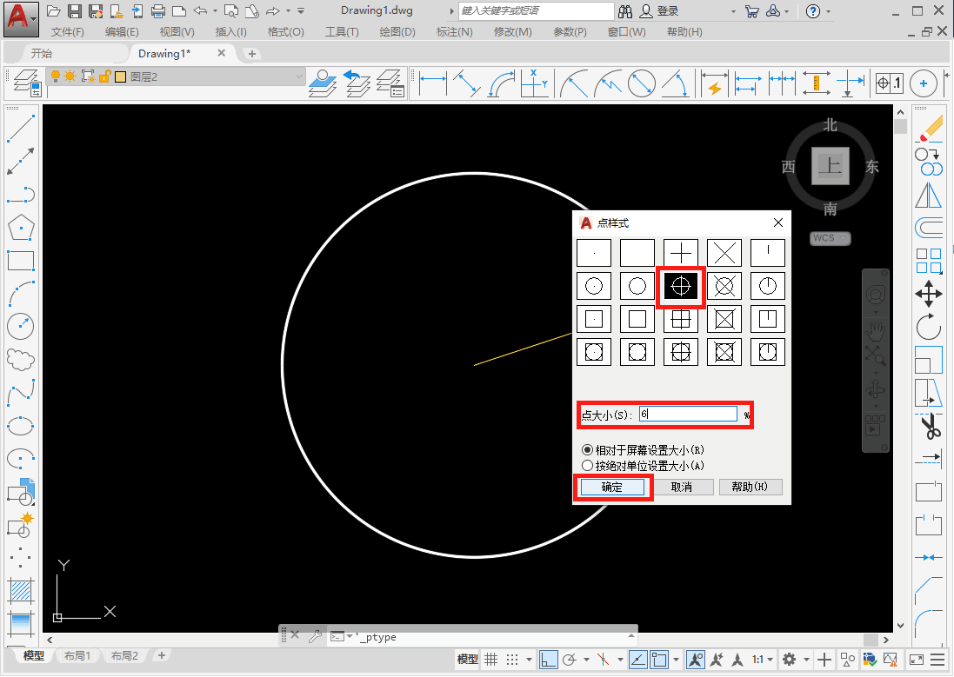Toggle the grid display in status bar
This screenshot has width=954, height=677.
pyautogui.click(x=491, y=660)
